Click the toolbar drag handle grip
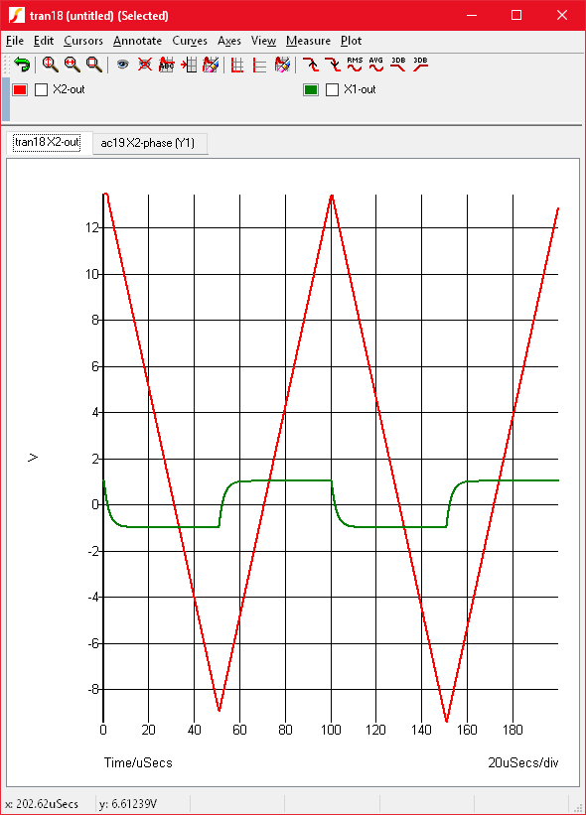The image size is (586, 815). [x=7, y=65]
